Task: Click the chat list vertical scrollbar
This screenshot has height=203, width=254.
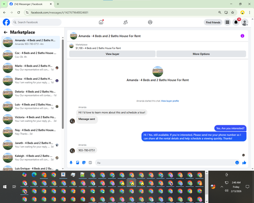Action: coord(63,84)
